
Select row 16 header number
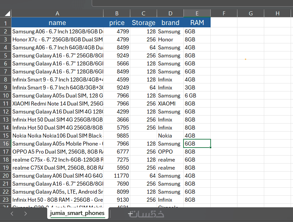6,144
